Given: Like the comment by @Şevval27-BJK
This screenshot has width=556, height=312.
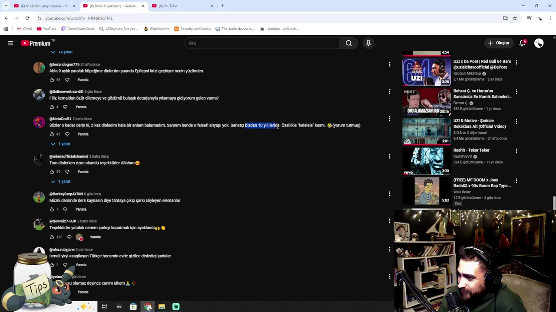Looking at the screenshot, I should click(52, 237).
